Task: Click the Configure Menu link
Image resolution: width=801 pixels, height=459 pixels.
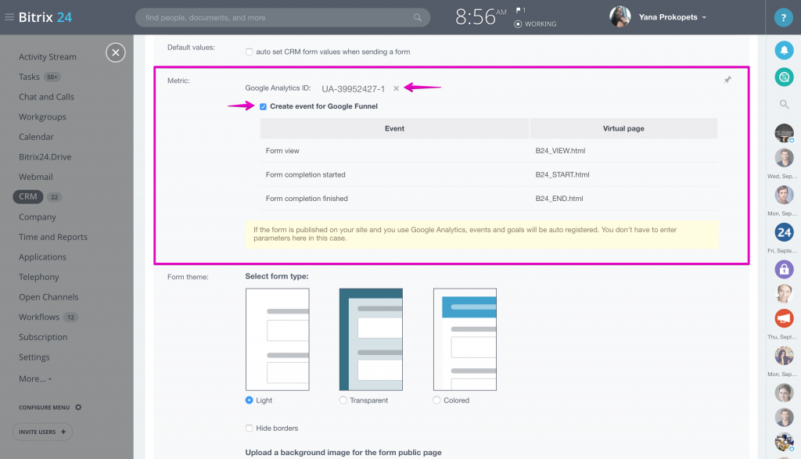Action: [45, 407]
